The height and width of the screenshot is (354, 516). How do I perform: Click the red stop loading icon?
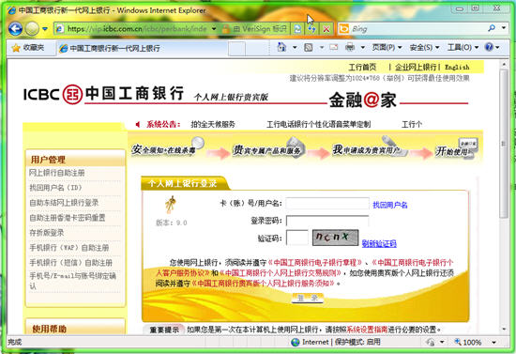tap(326, 29)
